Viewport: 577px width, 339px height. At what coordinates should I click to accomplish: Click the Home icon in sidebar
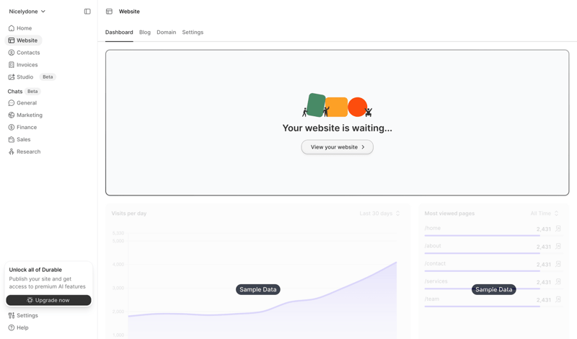(x=12, y=28)
